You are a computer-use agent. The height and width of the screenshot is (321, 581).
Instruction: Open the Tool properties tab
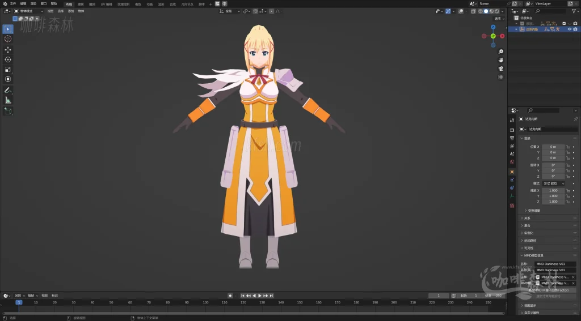coord(512,120)
